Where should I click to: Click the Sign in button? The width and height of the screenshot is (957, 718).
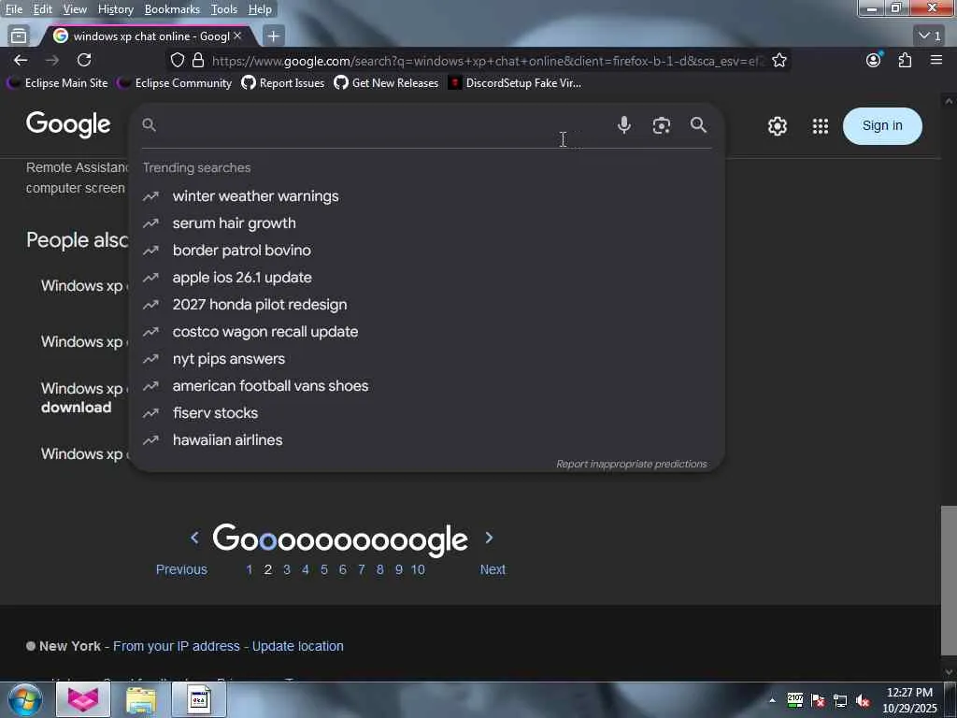882,126
